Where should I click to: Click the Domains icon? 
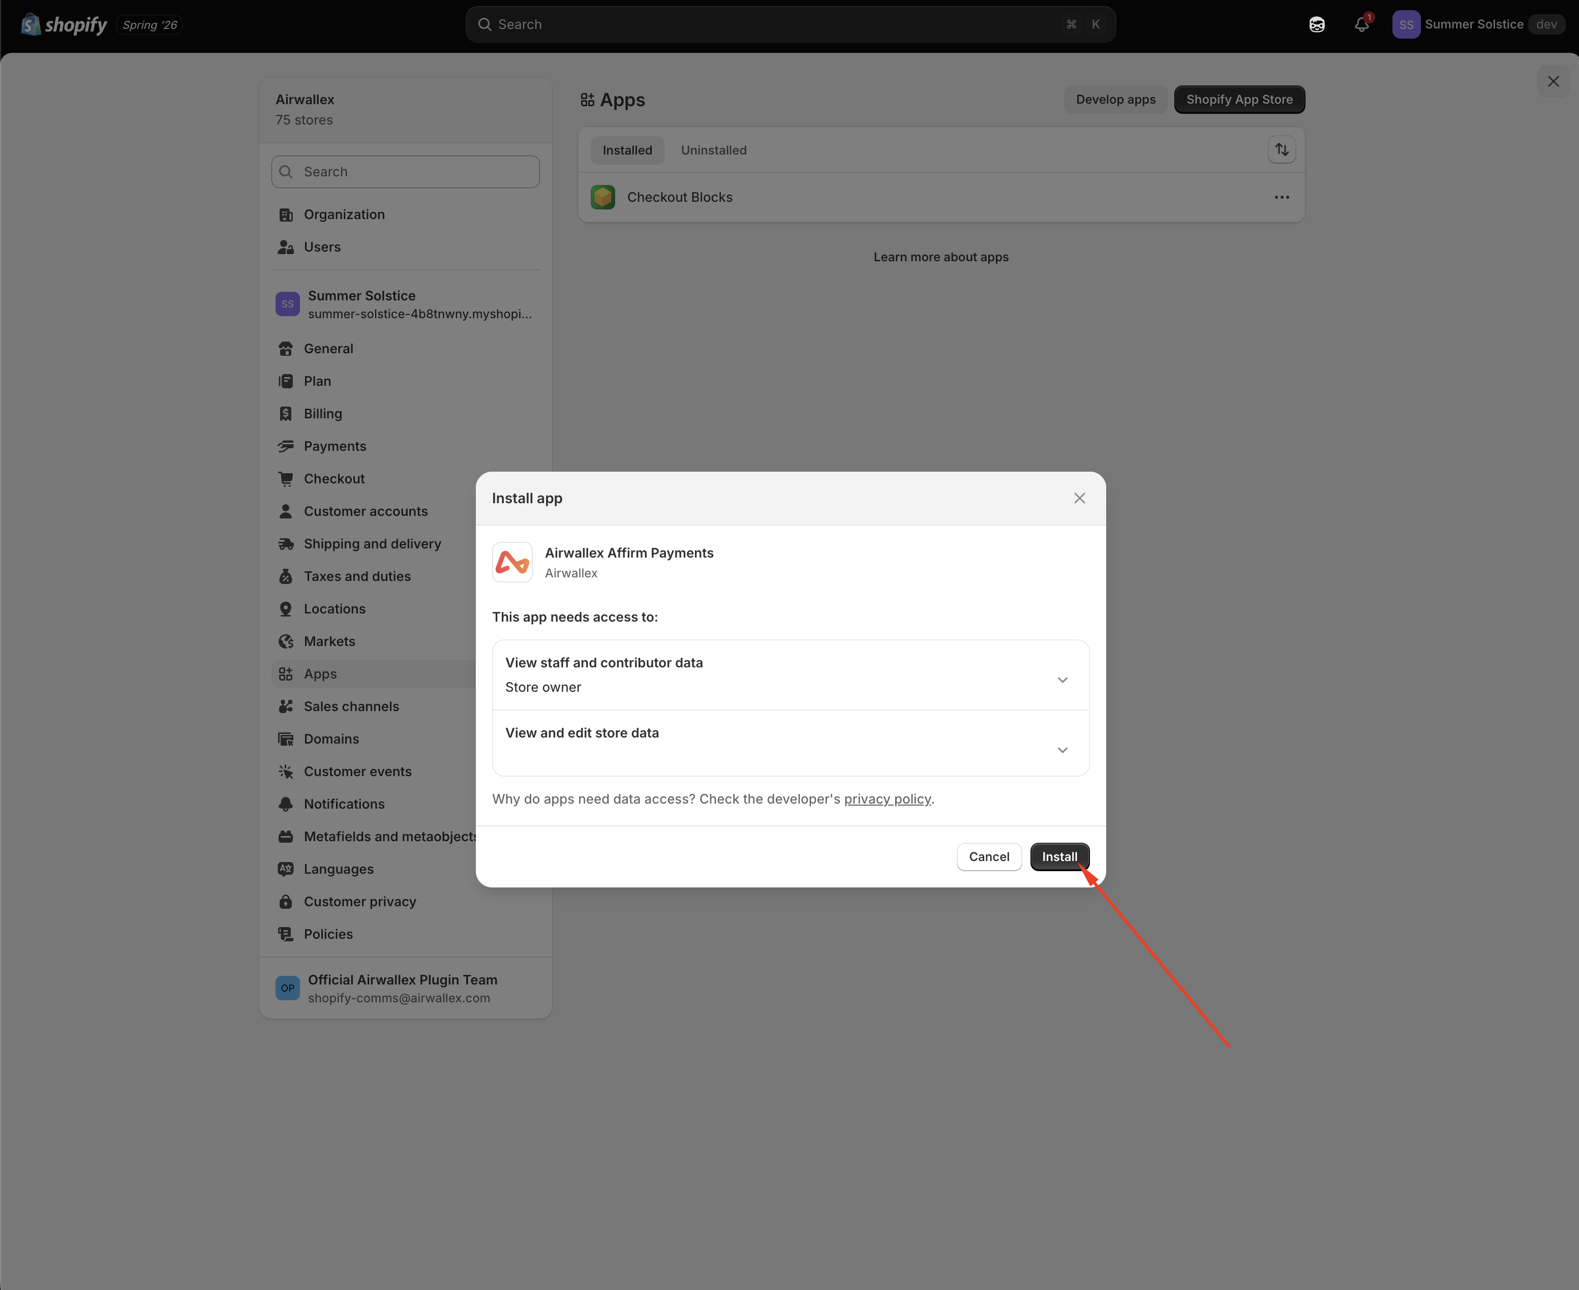[x=286, y=740]
